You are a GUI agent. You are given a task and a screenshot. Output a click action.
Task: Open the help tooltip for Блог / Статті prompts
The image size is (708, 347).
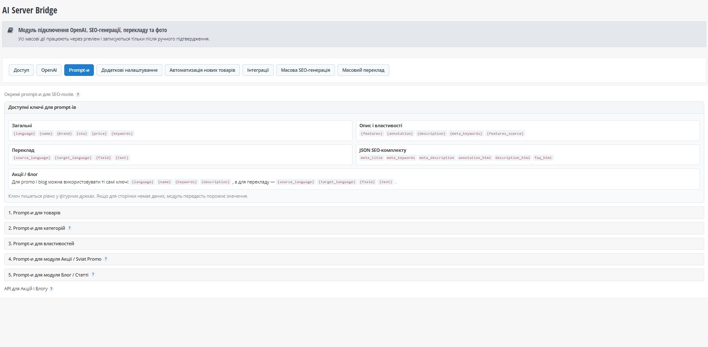(93, 274)
